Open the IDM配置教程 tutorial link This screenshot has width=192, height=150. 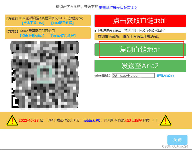[62, 23]
